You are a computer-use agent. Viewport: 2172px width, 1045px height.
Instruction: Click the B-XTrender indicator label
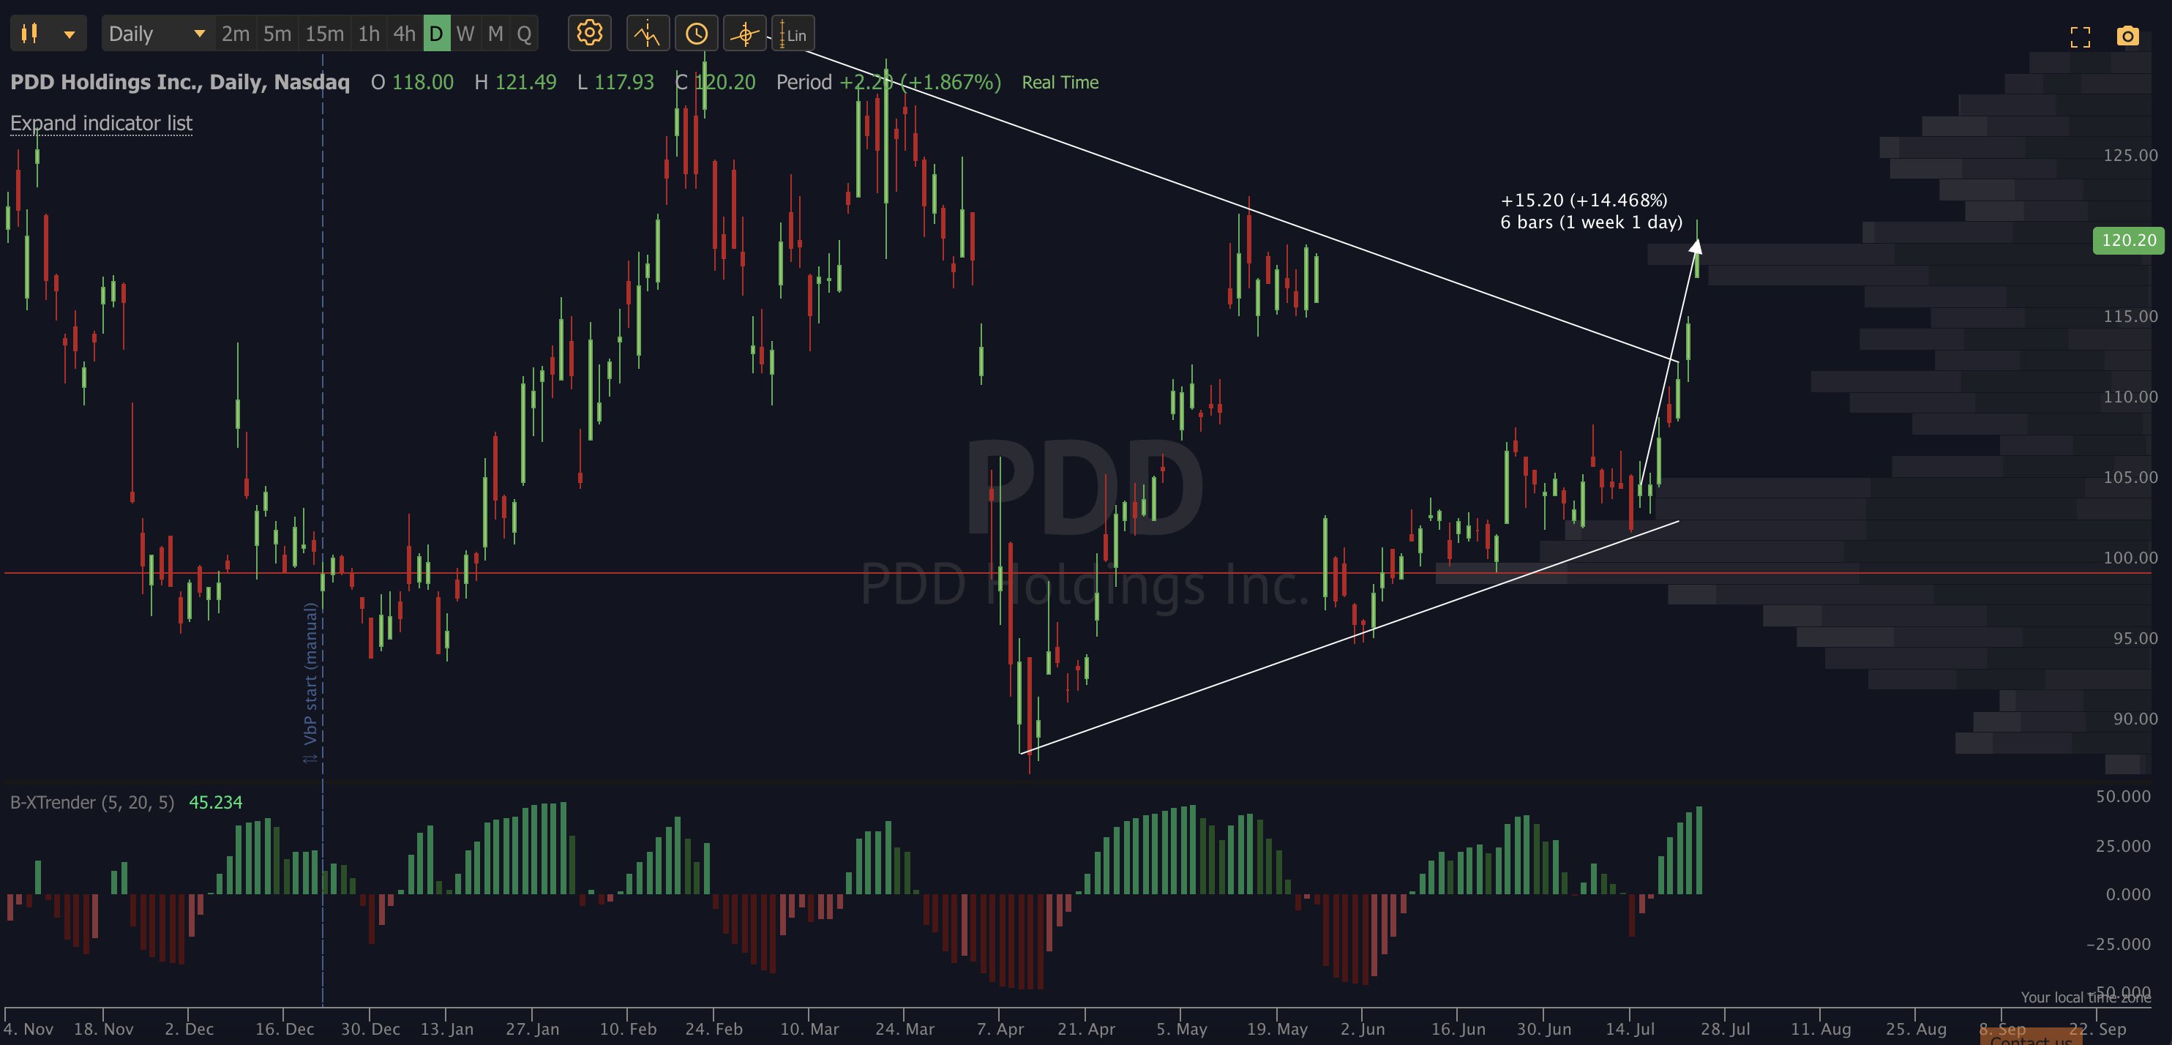coord(92,802)
